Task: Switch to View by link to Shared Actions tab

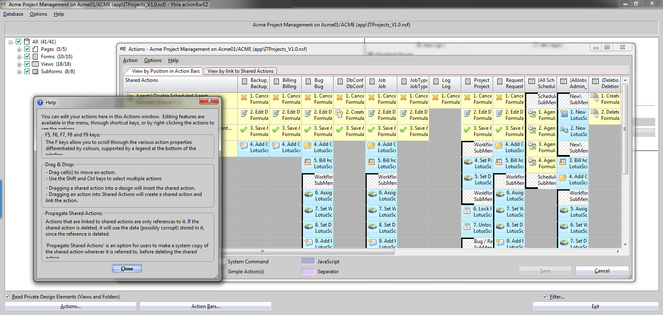Action: (x=240, y=71)
